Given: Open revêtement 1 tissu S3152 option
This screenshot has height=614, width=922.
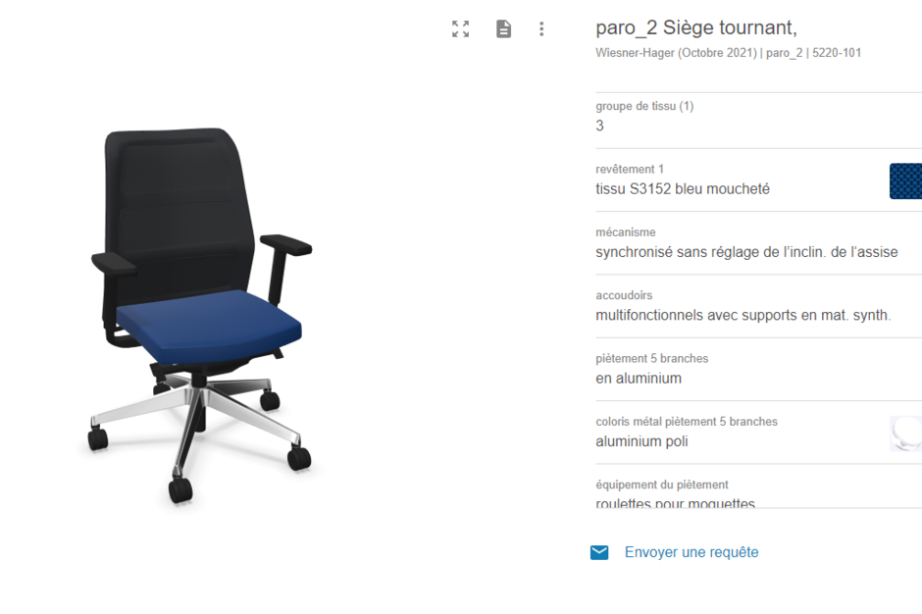Looking at the screenshot, I should [758, 179].
